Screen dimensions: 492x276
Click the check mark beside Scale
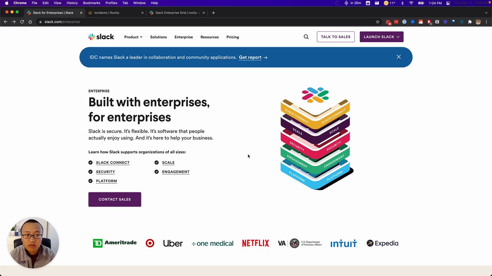pyautogui.click(x=156, y=163)
